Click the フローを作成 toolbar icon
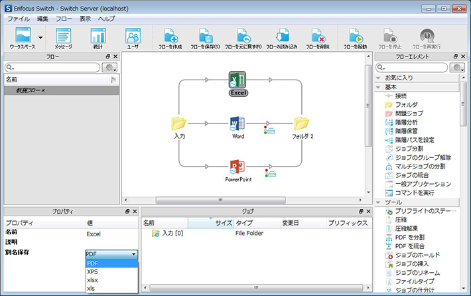471x296 pixels. click(170, 38)
